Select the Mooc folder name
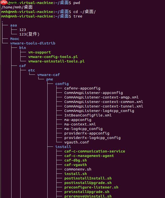Screen dimensions: 165x198 [15, 39]
